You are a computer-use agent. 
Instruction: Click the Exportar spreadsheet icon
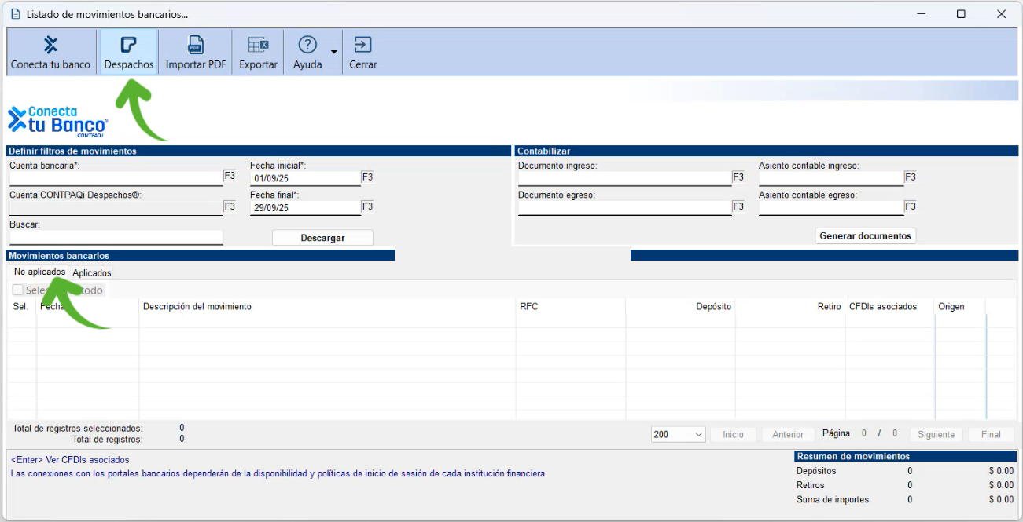(x=258, y=46)
